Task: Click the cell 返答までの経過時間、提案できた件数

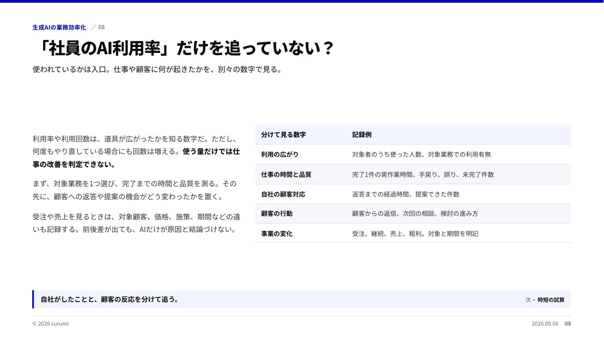Action: (406, 194)
